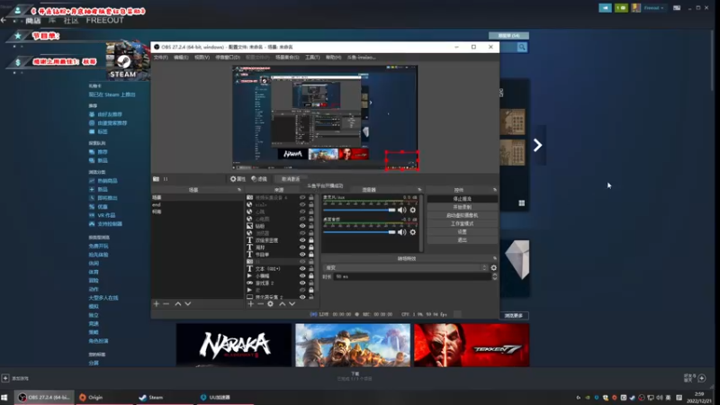Open Freeout account dropdown in Steam header
Viewport: 720px width, 405px height.
coord(653,8)
